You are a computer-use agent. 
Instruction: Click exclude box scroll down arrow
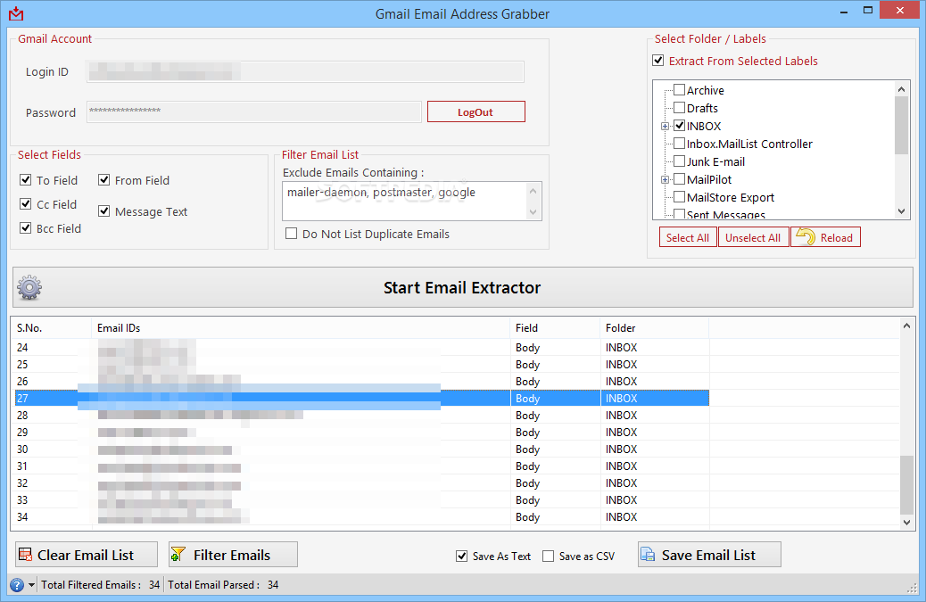(x=533, y=212)
